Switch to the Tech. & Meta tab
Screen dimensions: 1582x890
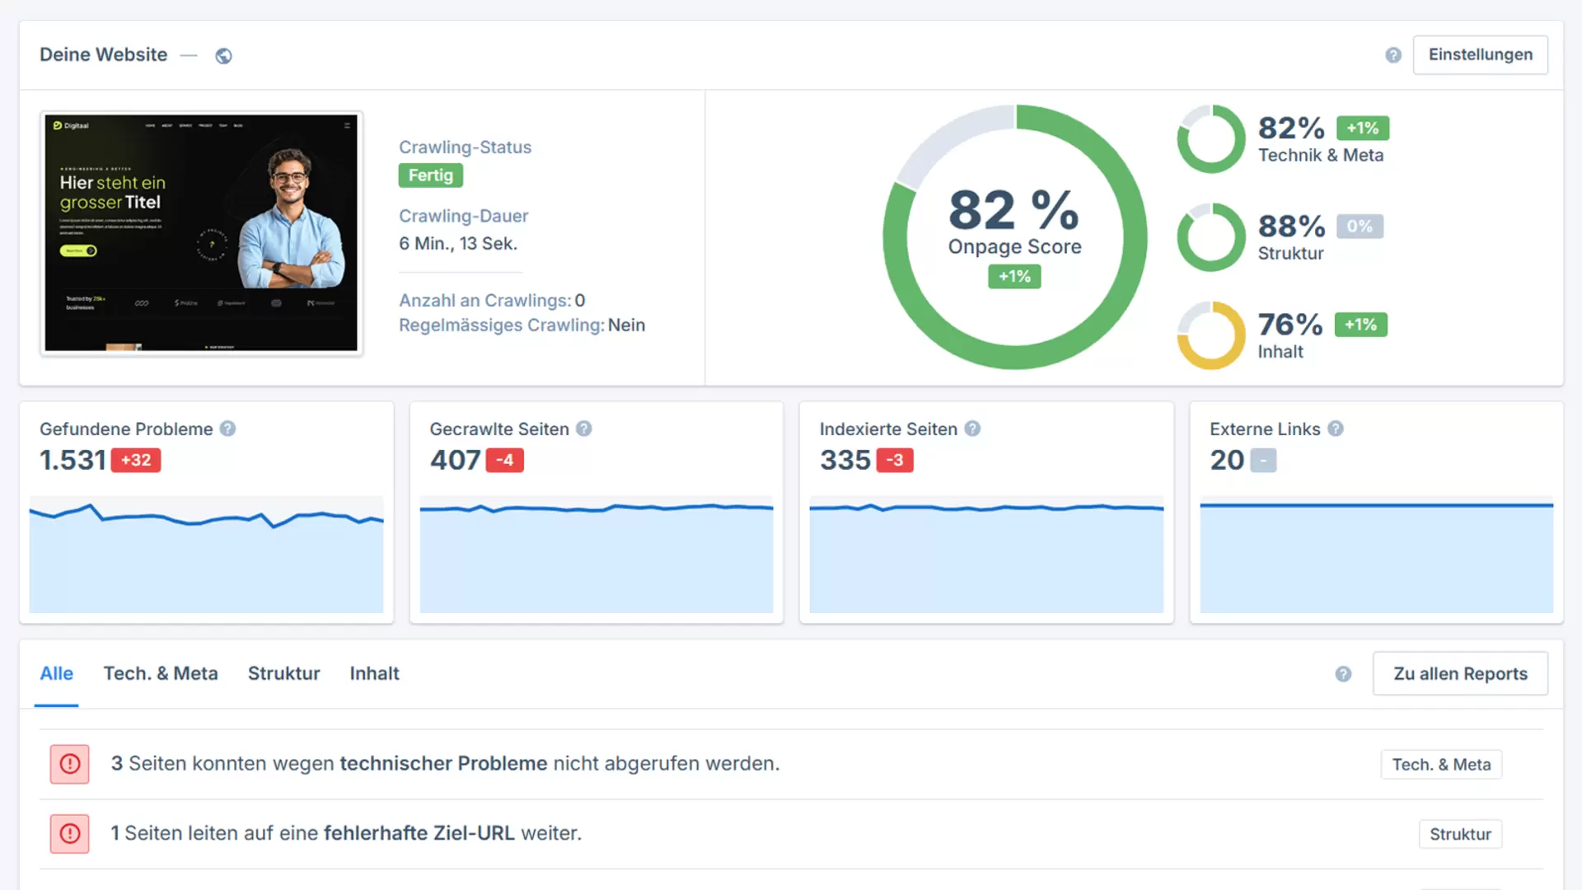tap(161, 673)
